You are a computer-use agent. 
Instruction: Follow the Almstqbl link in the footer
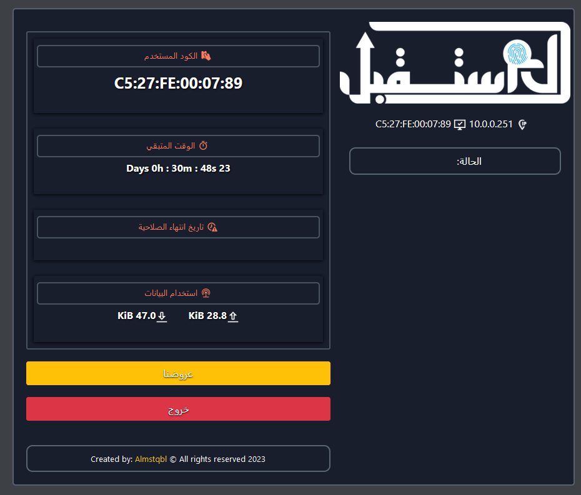click(x=151, y=459)
